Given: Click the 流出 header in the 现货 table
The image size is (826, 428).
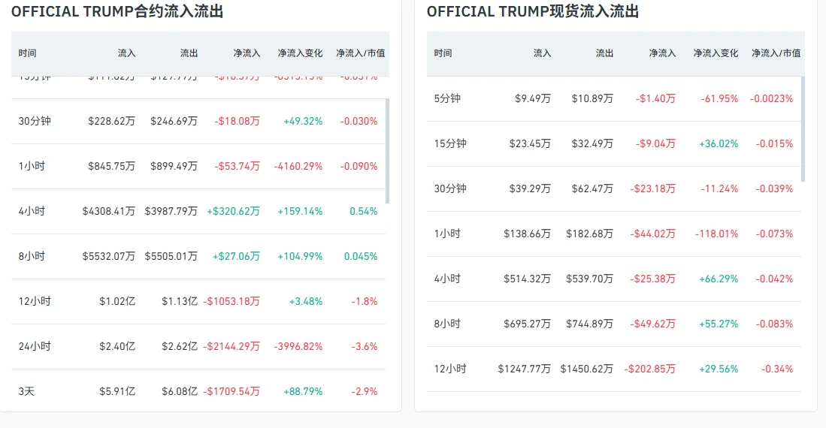Looking at the screenshot, I should [604, 53].
